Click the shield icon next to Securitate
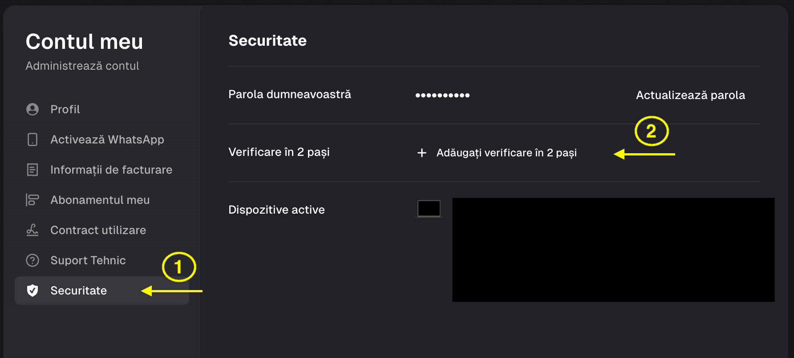The width and height of the screenshot is (794, 358). pyautogui.click(x=32, y=290)
